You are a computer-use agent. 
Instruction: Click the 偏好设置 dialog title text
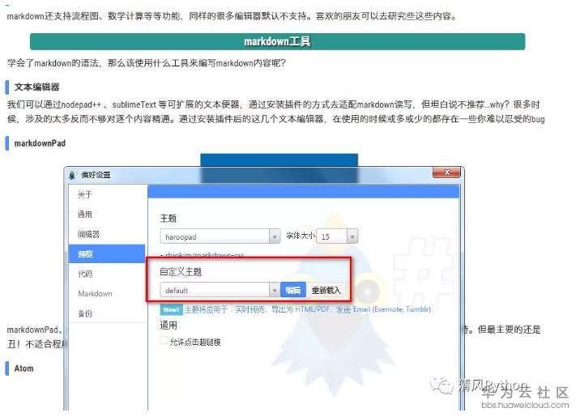click(96, 175)
